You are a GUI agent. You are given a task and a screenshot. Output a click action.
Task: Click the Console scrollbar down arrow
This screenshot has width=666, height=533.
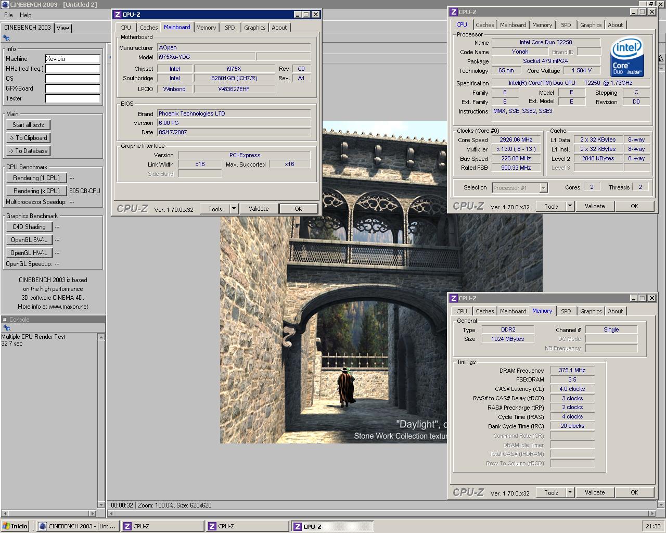click(101, 504)
